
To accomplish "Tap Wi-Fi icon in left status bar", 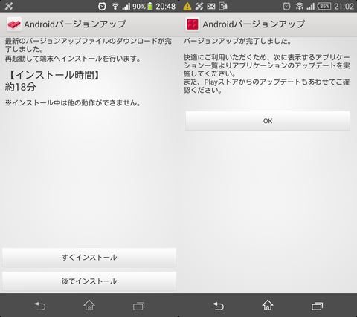I will 115,6.
